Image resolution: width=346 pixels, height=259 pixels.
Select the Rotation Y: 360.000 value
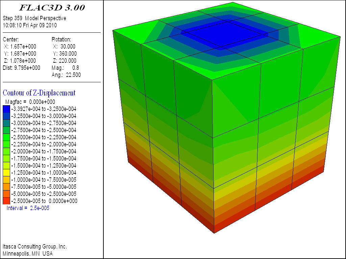(65, 54)
